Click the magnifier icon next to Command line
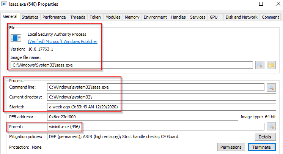This screenshot has width=283, height=154. pos(271,87)
